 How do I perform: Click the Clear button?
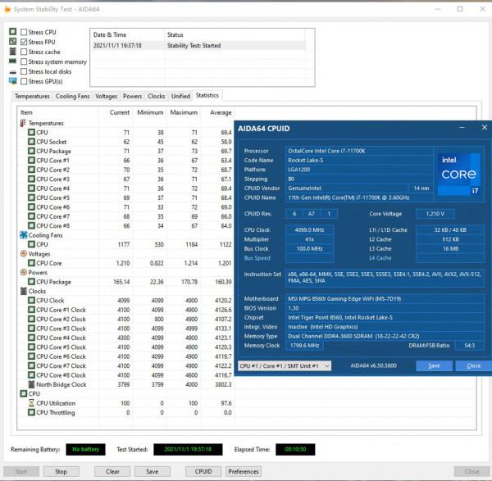click(112, 471)
